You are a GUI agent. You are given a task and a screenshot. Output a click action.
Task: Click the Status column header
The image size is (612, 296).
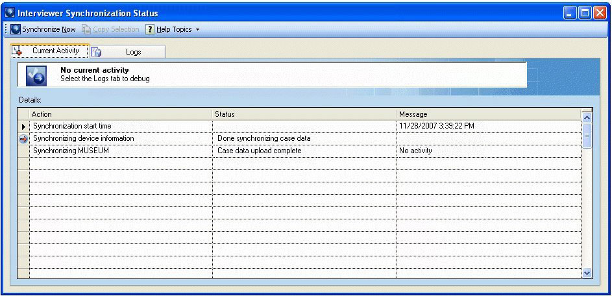(x=304, y=114)
